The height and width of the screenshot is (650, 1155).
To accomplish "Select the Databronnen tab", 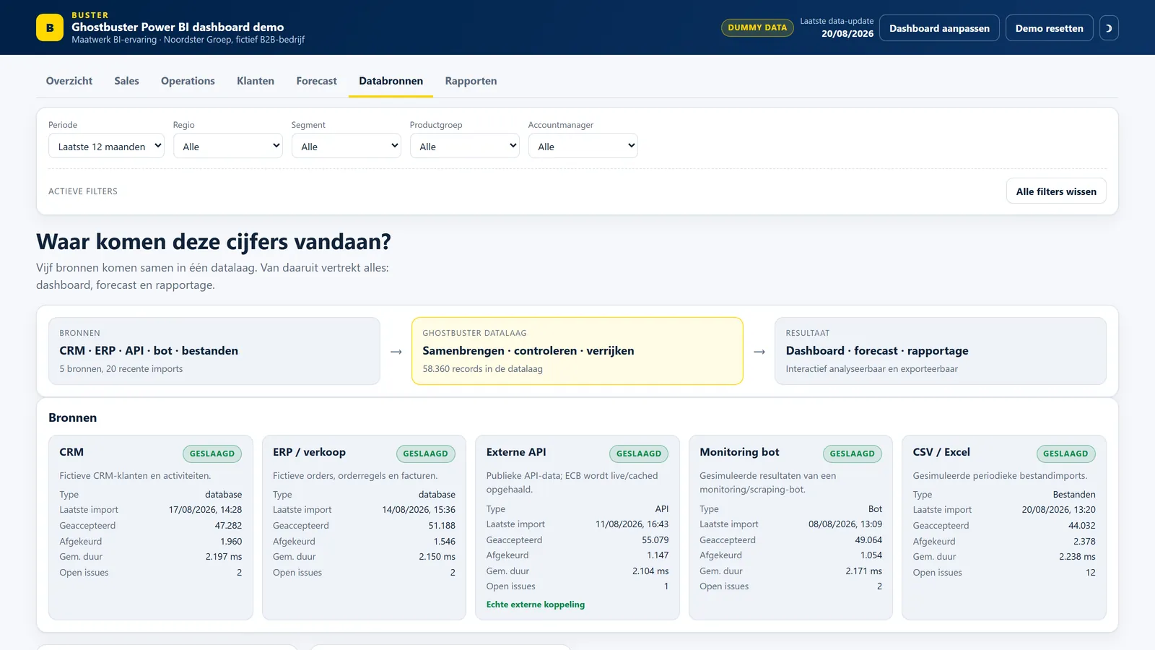I will point(391,81).
